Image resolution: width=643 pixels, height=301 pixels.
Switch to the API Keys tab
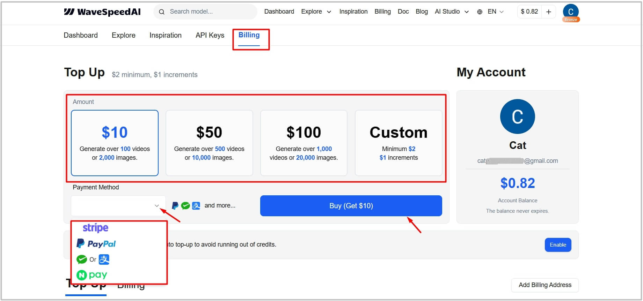point(210,35)
